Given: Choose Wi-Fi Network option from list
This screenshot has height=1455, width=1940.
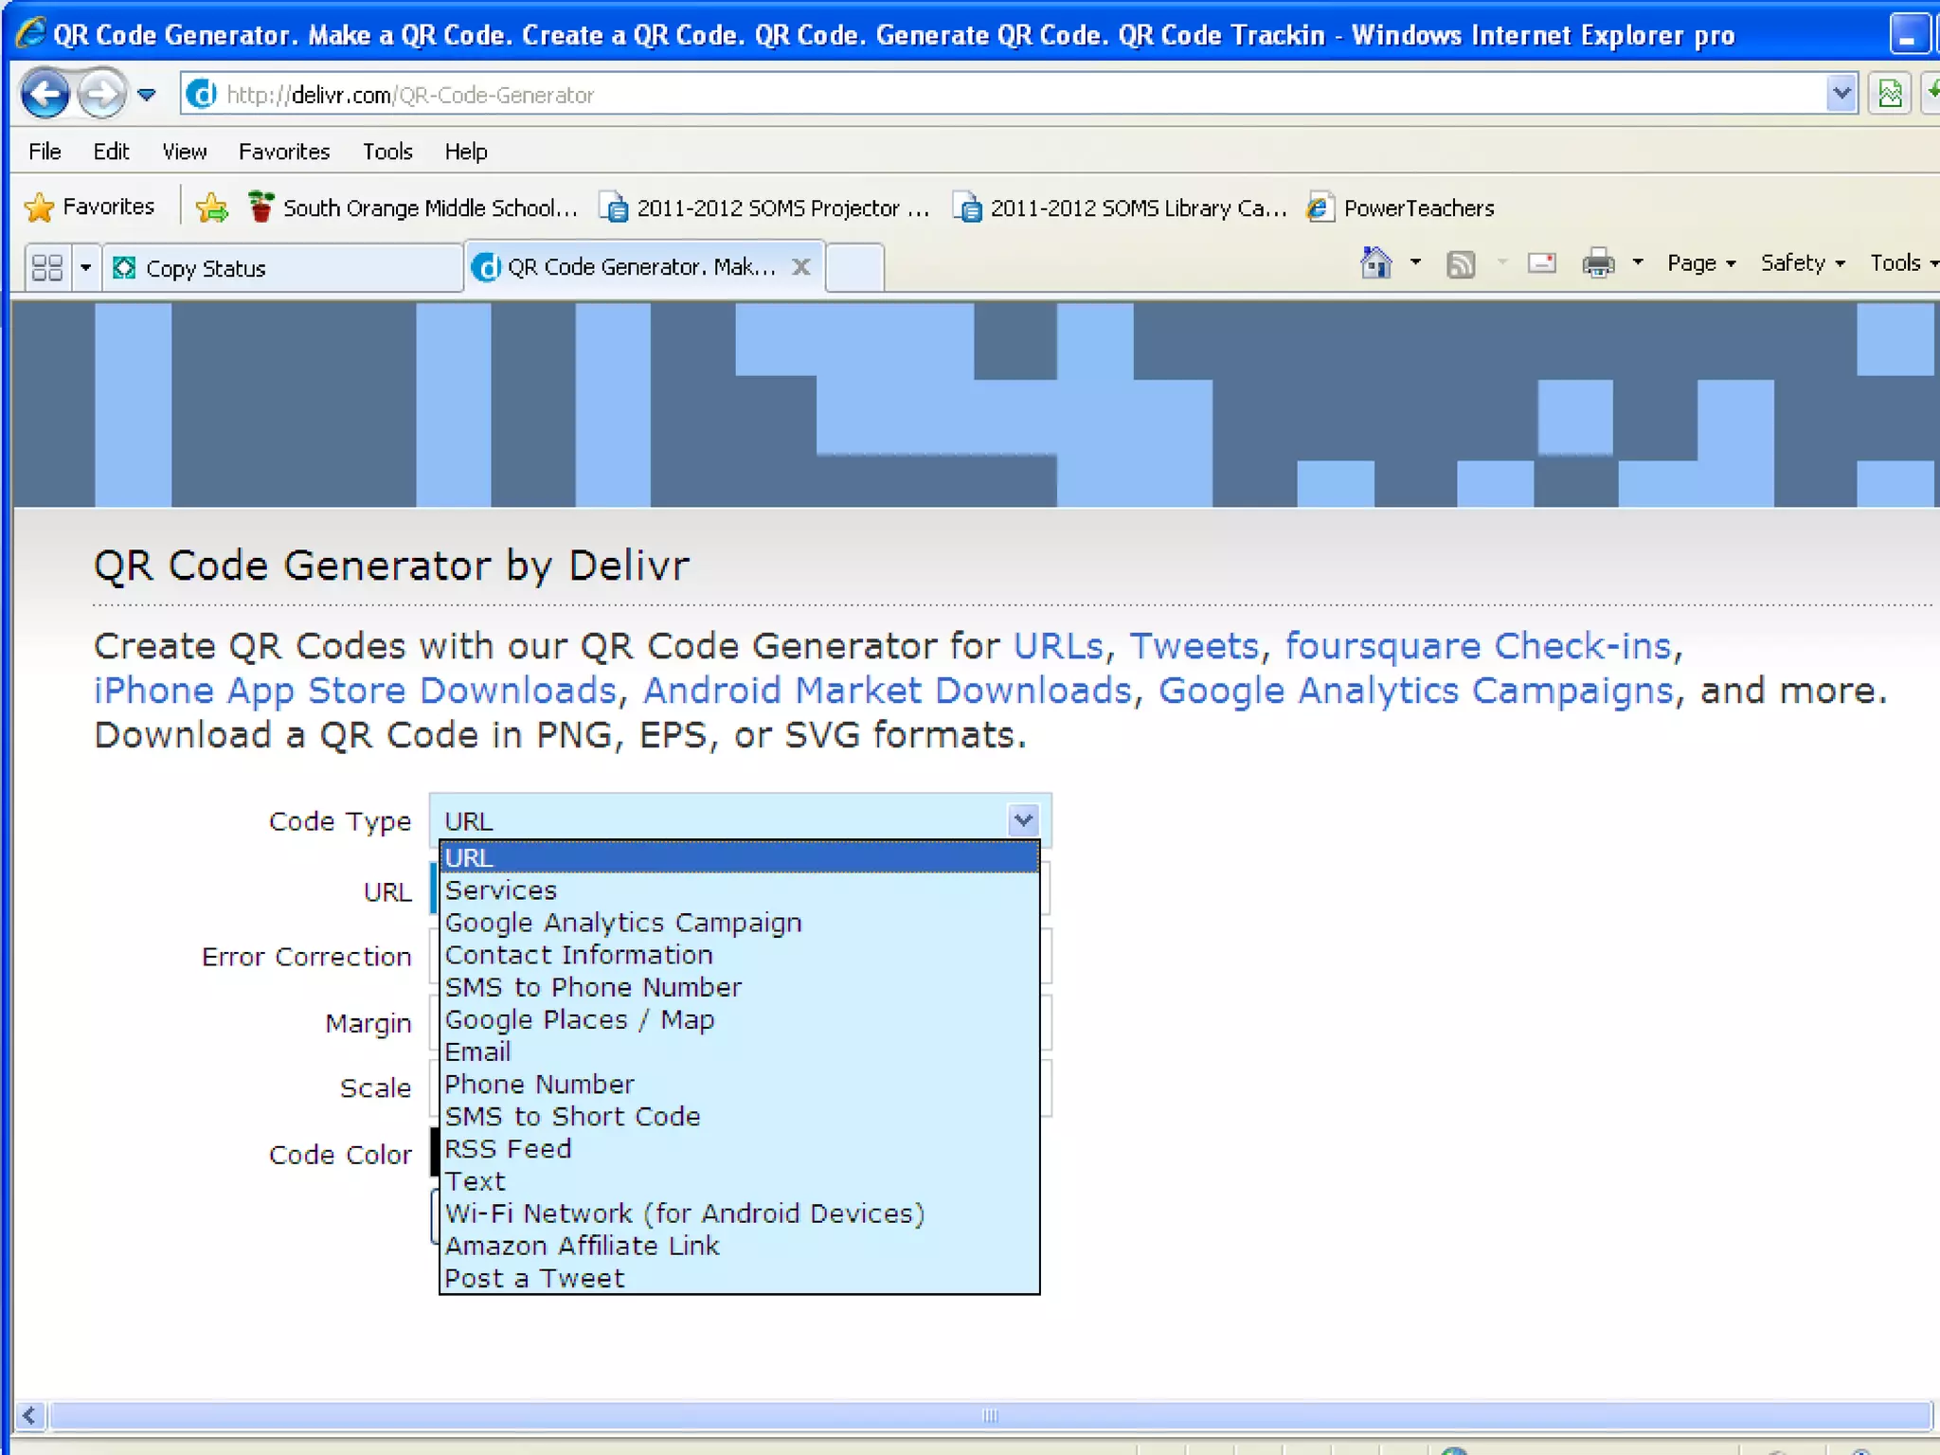Looking at the screenshot, I should click(684, 1213).
